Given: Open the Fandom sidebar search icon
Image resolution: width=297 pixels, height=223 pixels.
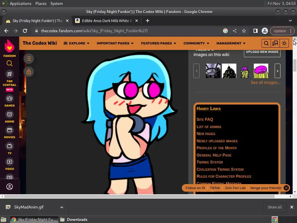Looking at the screenshot, I should coord(10,63).
